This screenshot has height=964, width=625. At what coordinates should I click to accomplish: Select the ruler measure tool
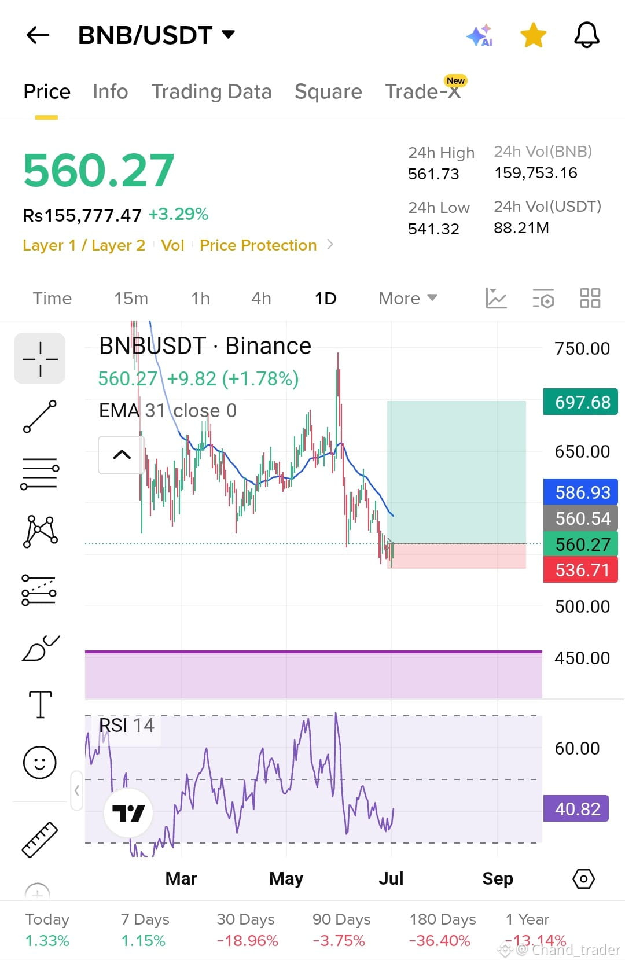click(40, 840)
